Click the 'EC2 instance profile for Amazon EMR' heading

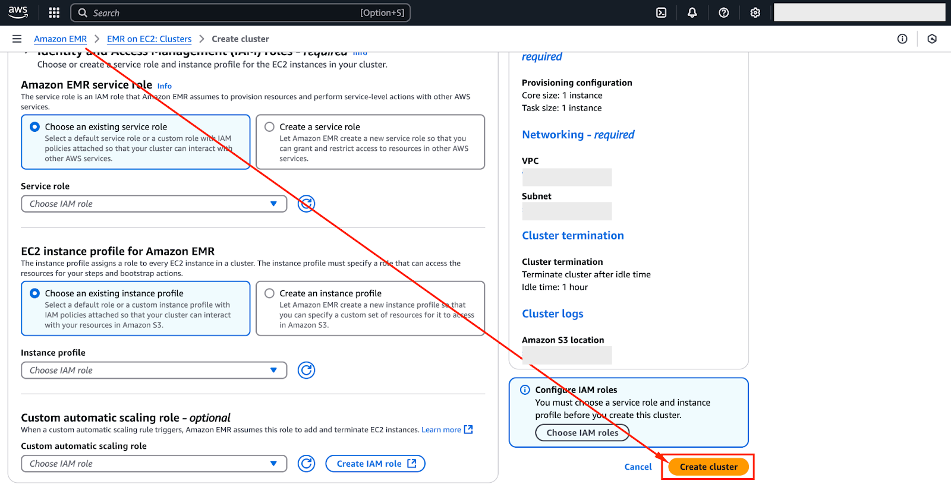[x=118, y=251]
